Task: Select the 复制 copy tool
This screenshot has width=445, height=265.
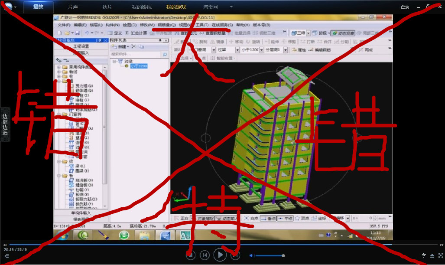Action: (x=200, y=42)
